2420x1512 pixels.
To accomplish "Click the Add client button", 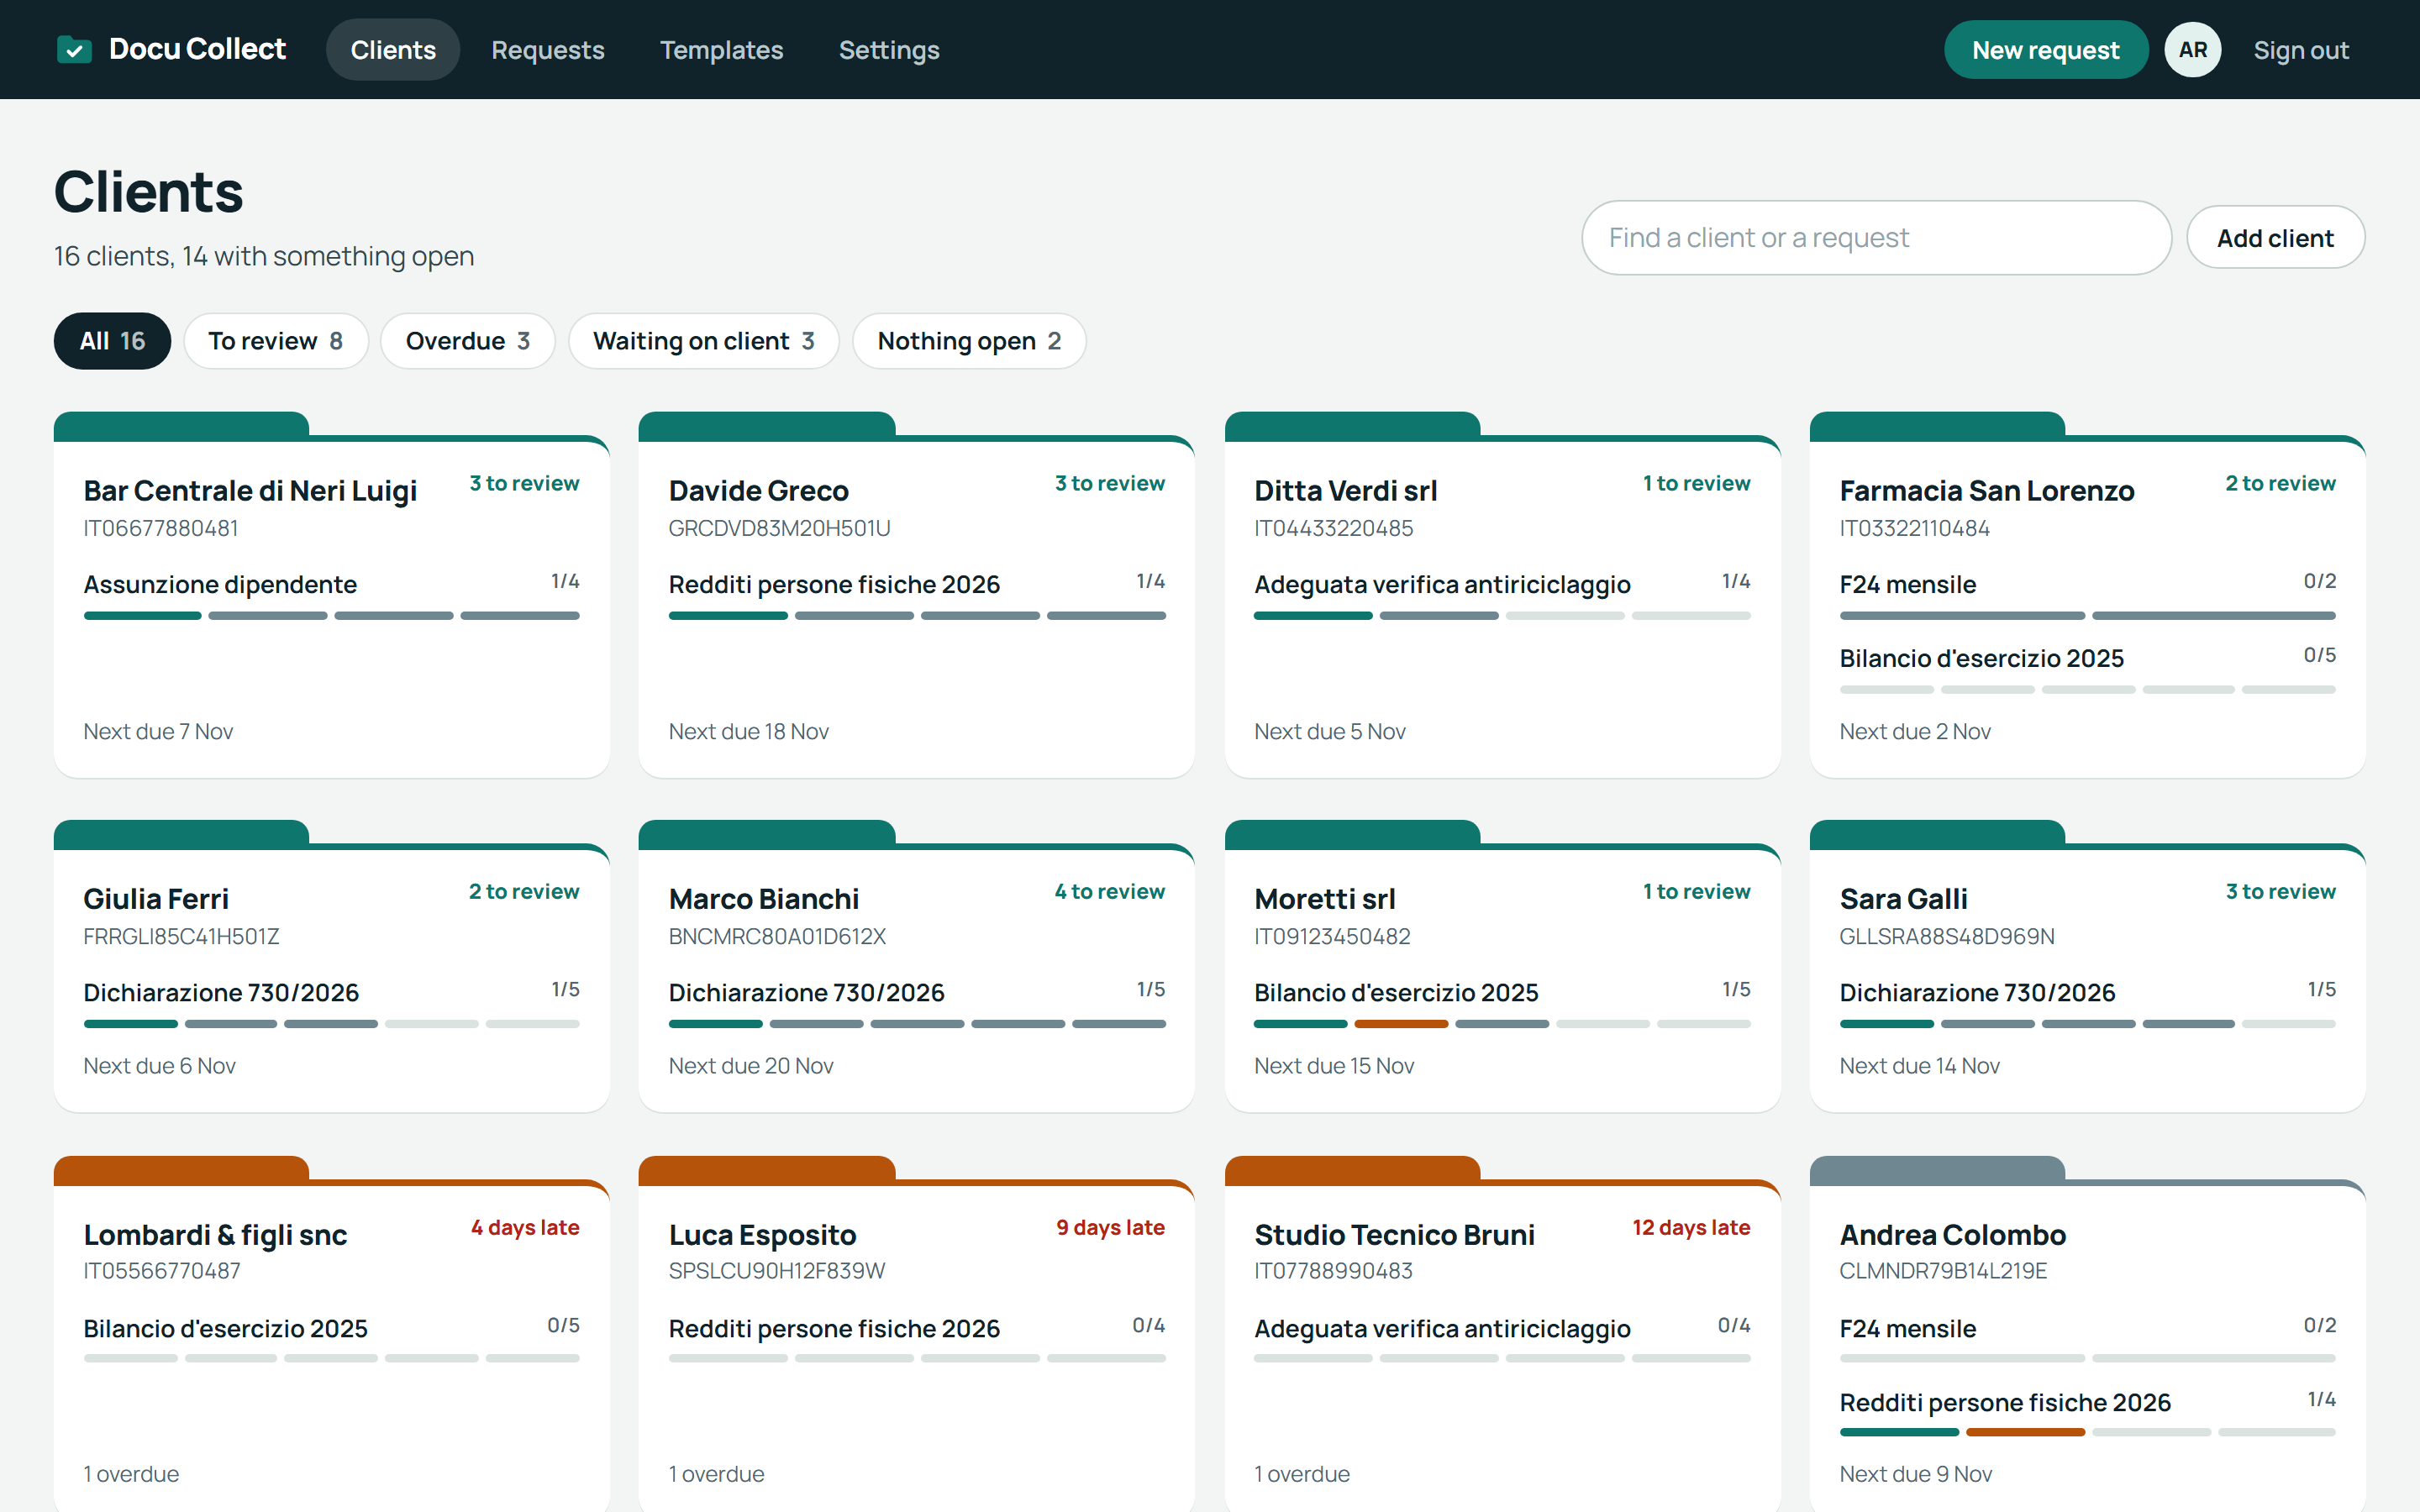I will tap(2275, 237).
